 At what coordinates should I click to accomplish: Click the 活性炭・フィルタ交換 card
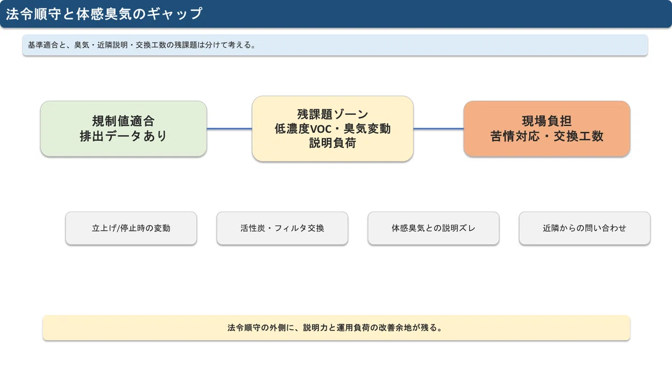[x=282, y=228]
